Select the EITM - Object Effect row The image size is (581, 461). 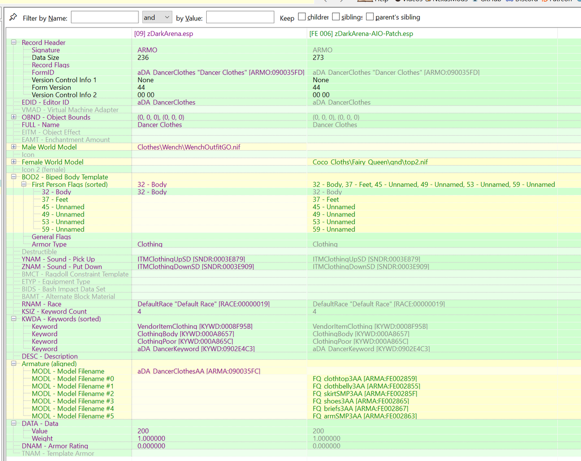[x=51, y=132]
